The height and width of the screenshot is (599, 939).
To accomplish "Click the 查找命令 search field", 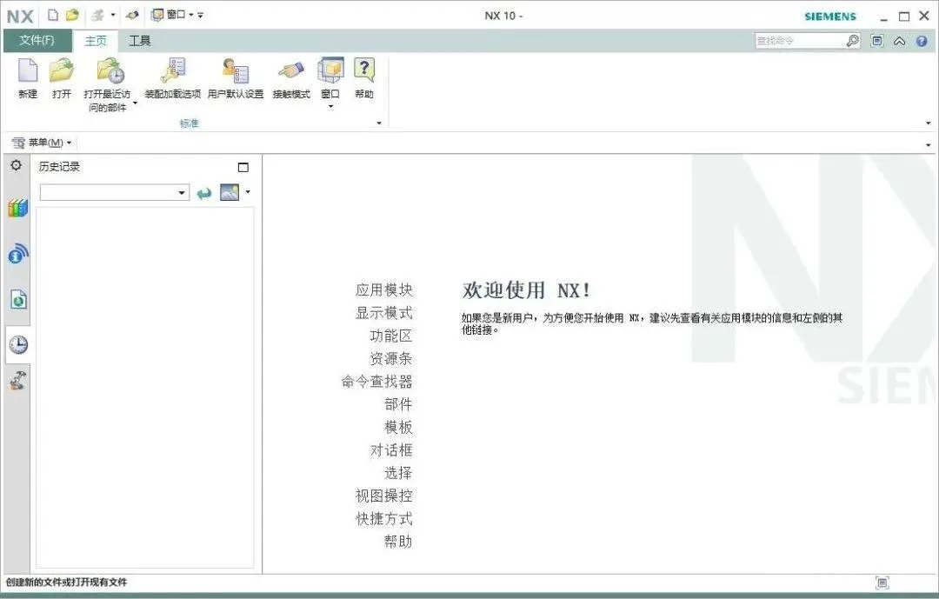I will tap(800, 41).
